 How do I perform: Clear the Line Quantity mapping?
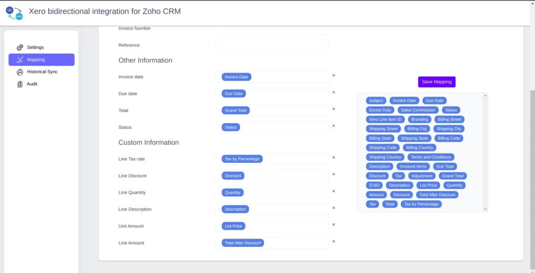334,191
